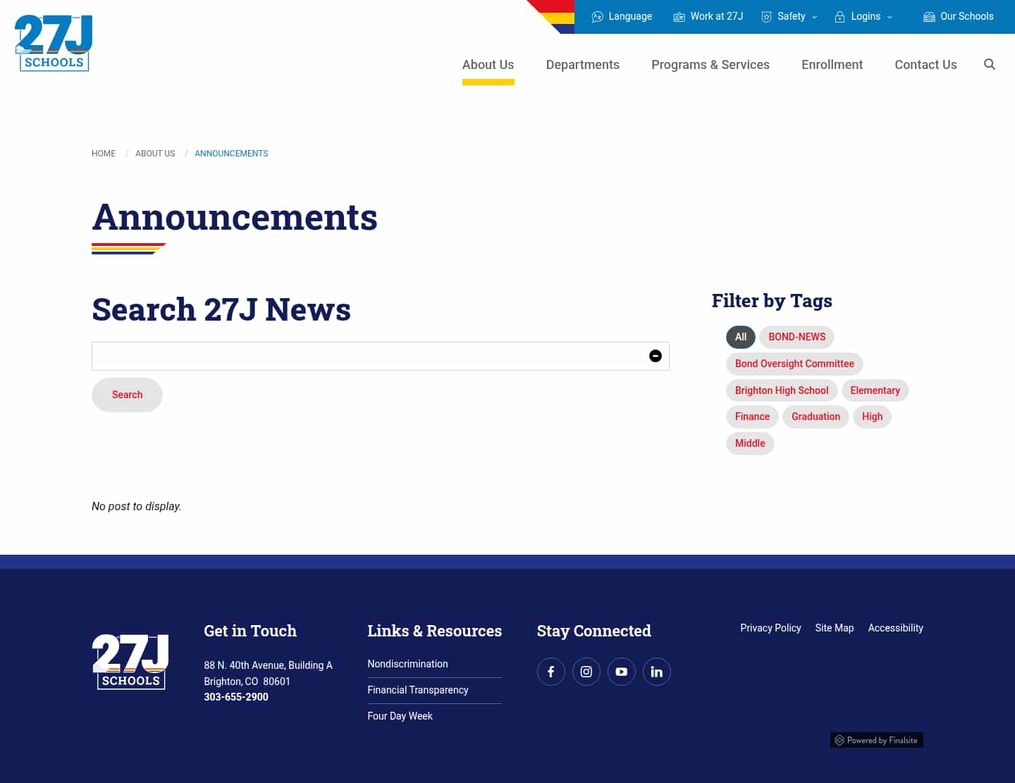Click the Logins padlock icon
Image resolution: width=1015 pixels, height=783 pixels.
(x=839, y=17)
